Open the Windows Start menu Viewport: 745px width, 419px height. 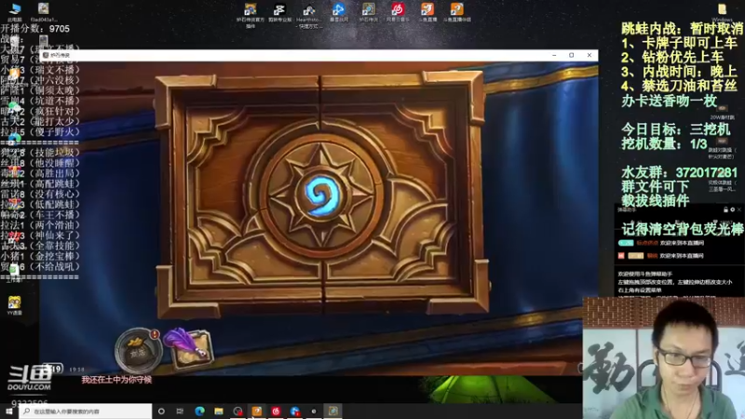(9, 411)
